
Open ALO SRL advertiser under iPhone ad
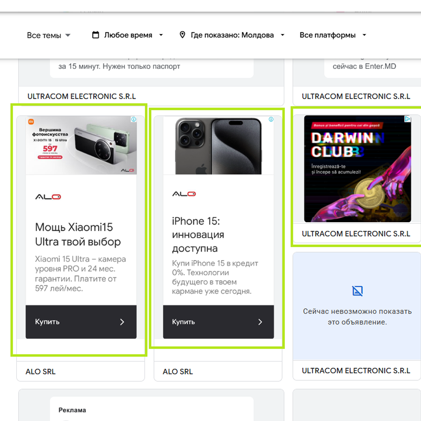point(178,372)
